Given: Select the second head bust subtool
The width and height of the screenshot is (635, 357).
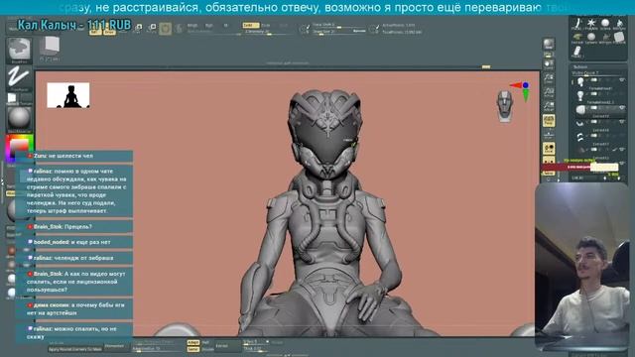Looking at the screenshot, I should [579, 95].
